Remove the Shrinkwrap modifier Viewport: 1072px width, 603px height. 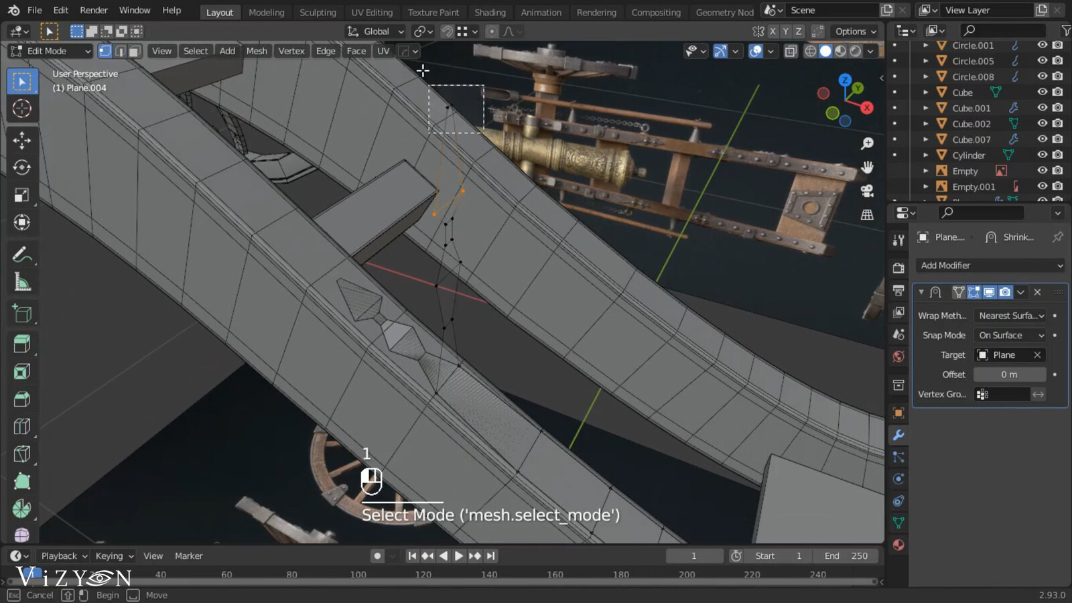(x=1037, y=292)
